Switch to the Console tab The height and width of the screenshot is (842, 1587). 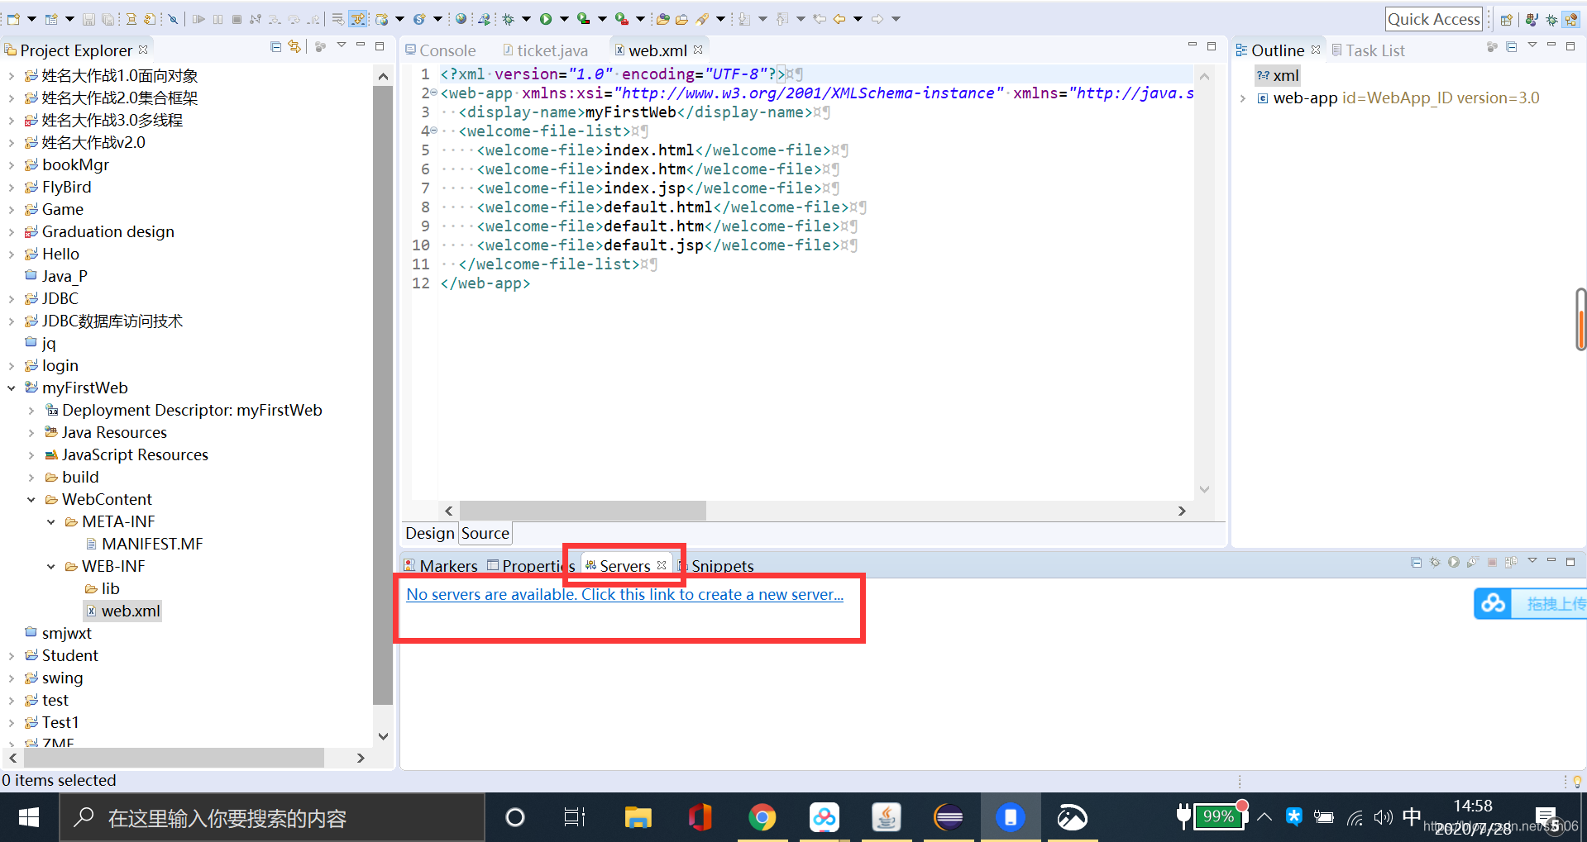[440, 50]
